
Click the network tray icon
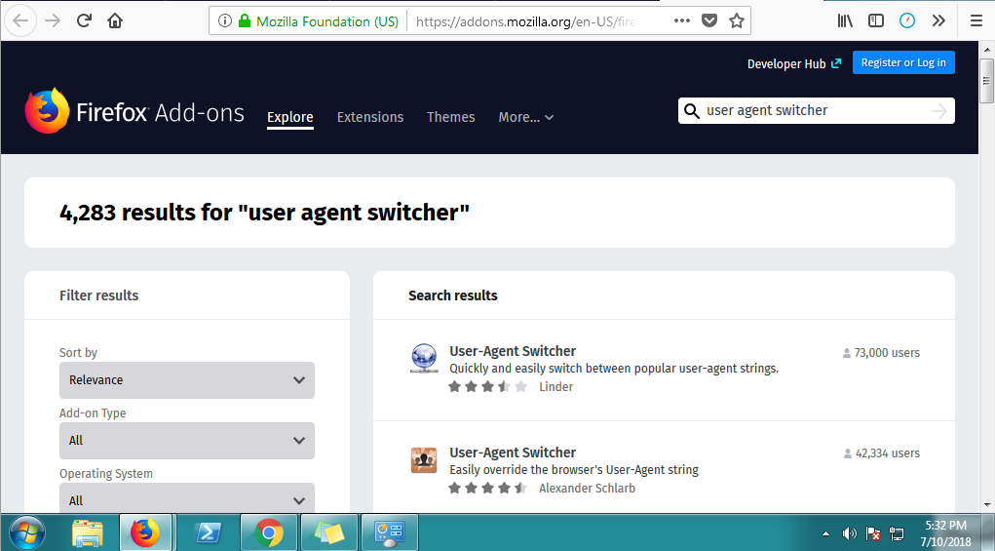coord(897,533)
